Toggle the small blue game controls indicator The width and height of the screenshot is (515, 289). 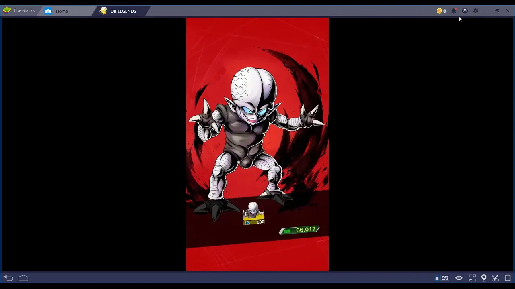pos(437,278)
